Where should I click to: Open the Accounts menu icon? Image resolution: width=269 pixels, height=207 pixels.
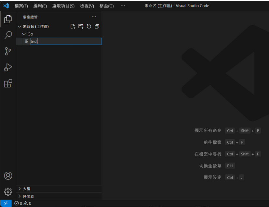8,176
